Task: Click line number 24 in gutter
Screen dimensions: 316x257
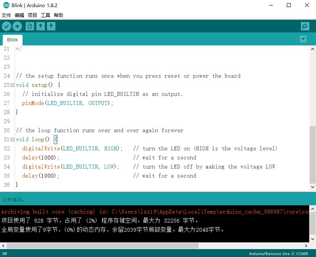Action: coord(7,76)
